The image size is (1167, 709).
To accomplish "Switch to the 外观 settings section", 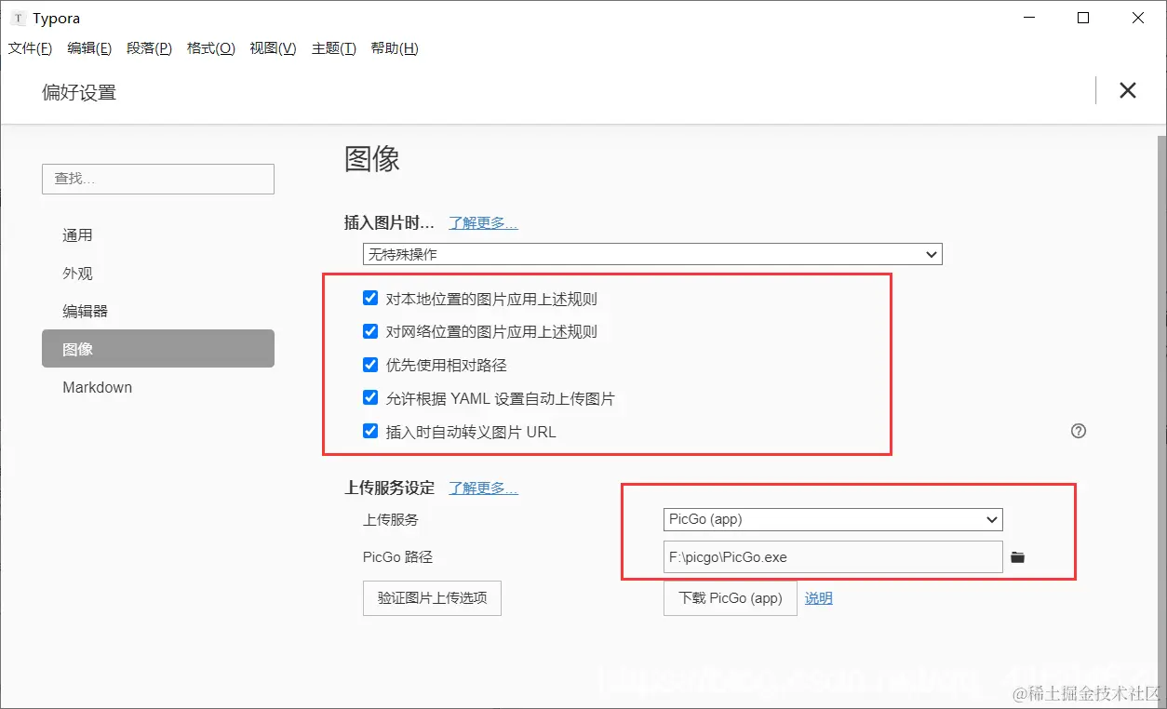I will pyautogui.click(x=78, y=273).
